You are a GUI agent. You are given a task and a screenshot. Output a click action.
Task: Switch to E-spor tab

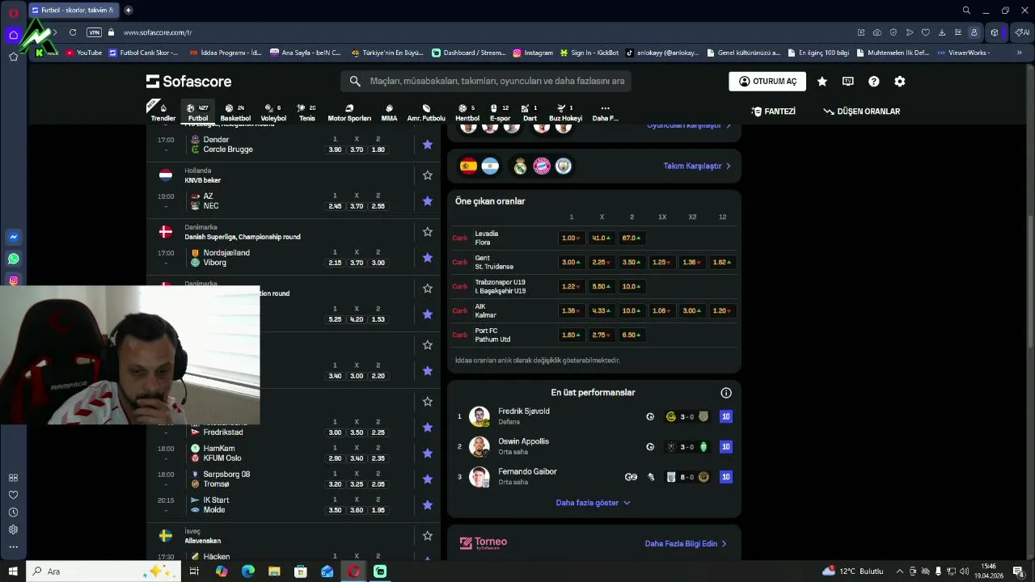pyautogui.click(x=500, y=112)
